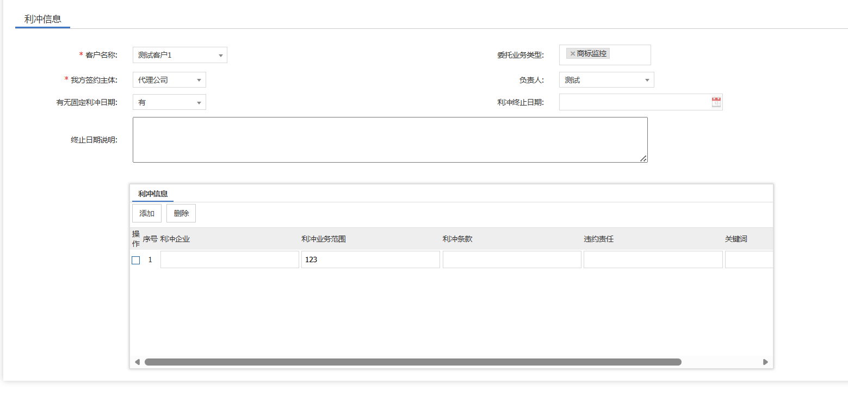Expand the 客户名称 dropdown

(x=180, y=55)
